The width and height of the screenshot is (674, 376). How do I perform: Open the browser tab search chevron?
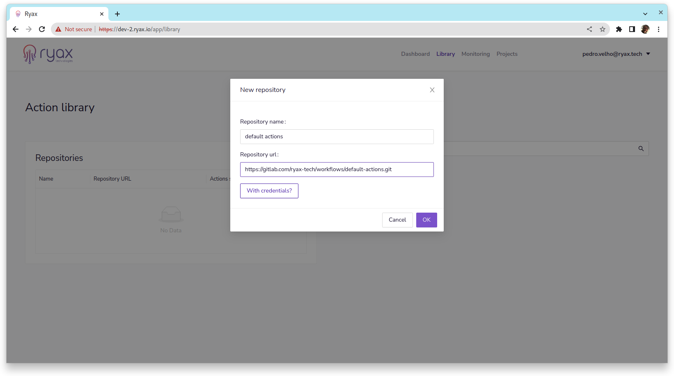pyautogui.click(x=645, y=14)
